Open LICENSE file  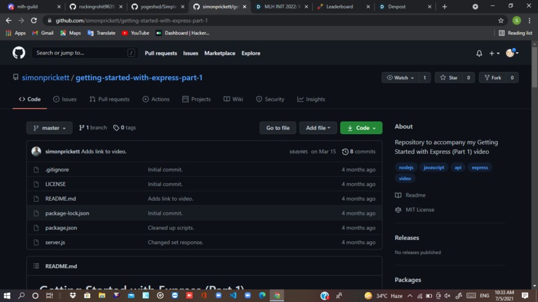point(55,184)
